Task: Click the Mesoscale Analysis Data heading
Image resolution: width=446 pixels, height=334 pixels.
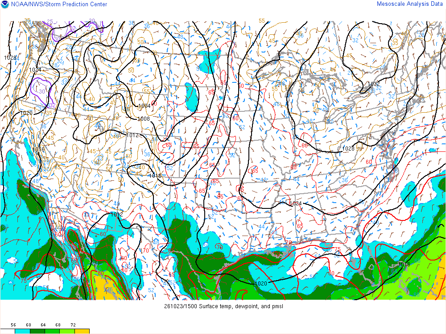Action: coord(409,4)
